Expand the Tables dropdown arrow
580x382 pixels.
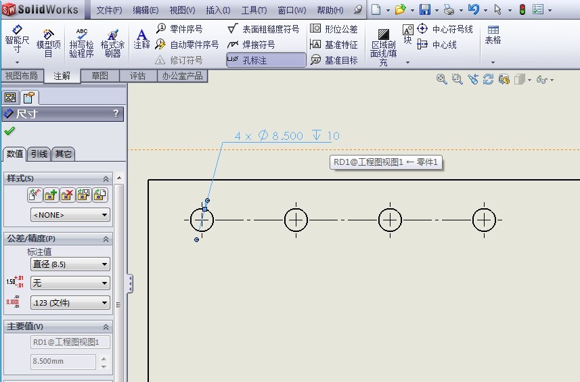click(493, 62)
